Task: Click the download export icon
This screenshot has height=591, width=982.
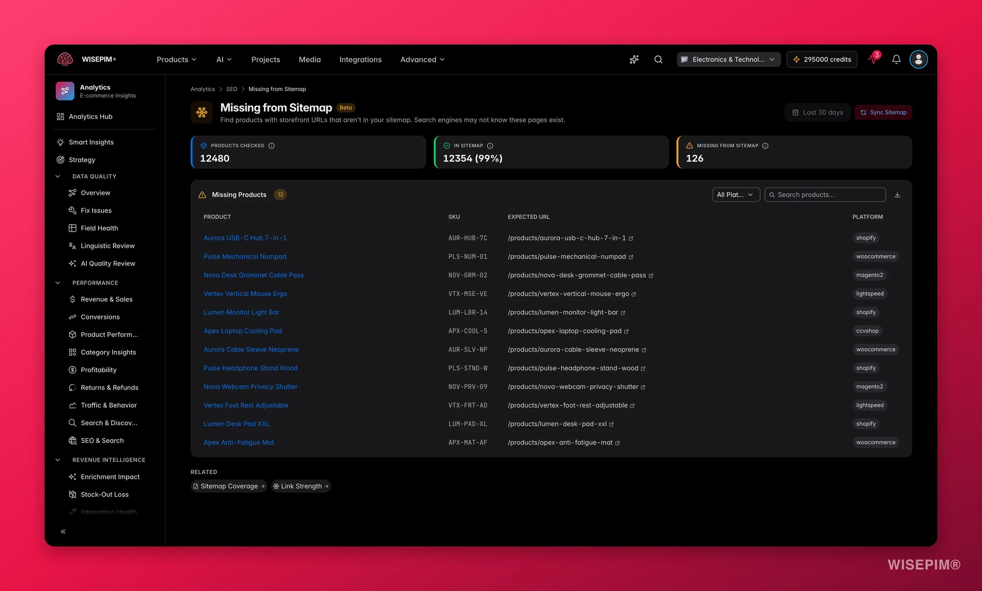Action: click(897, 195)
